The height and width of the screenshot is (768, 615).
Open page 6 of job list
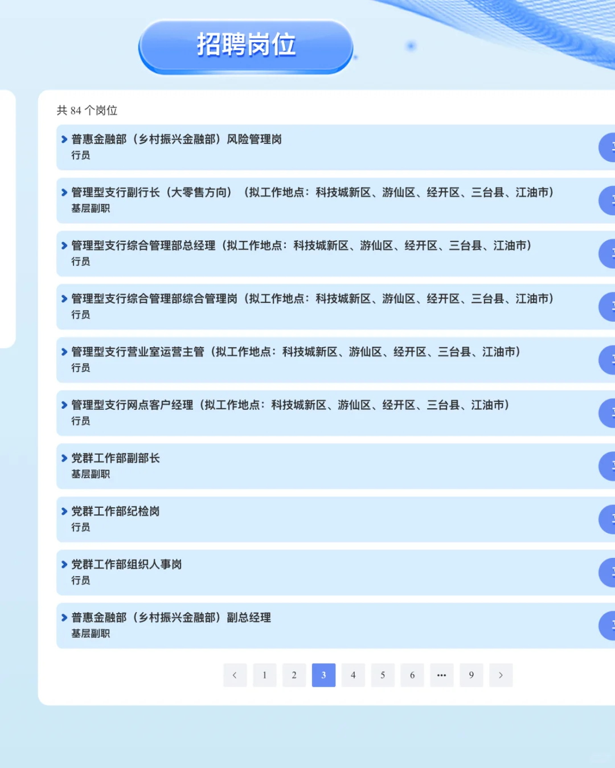click(412, 675)
